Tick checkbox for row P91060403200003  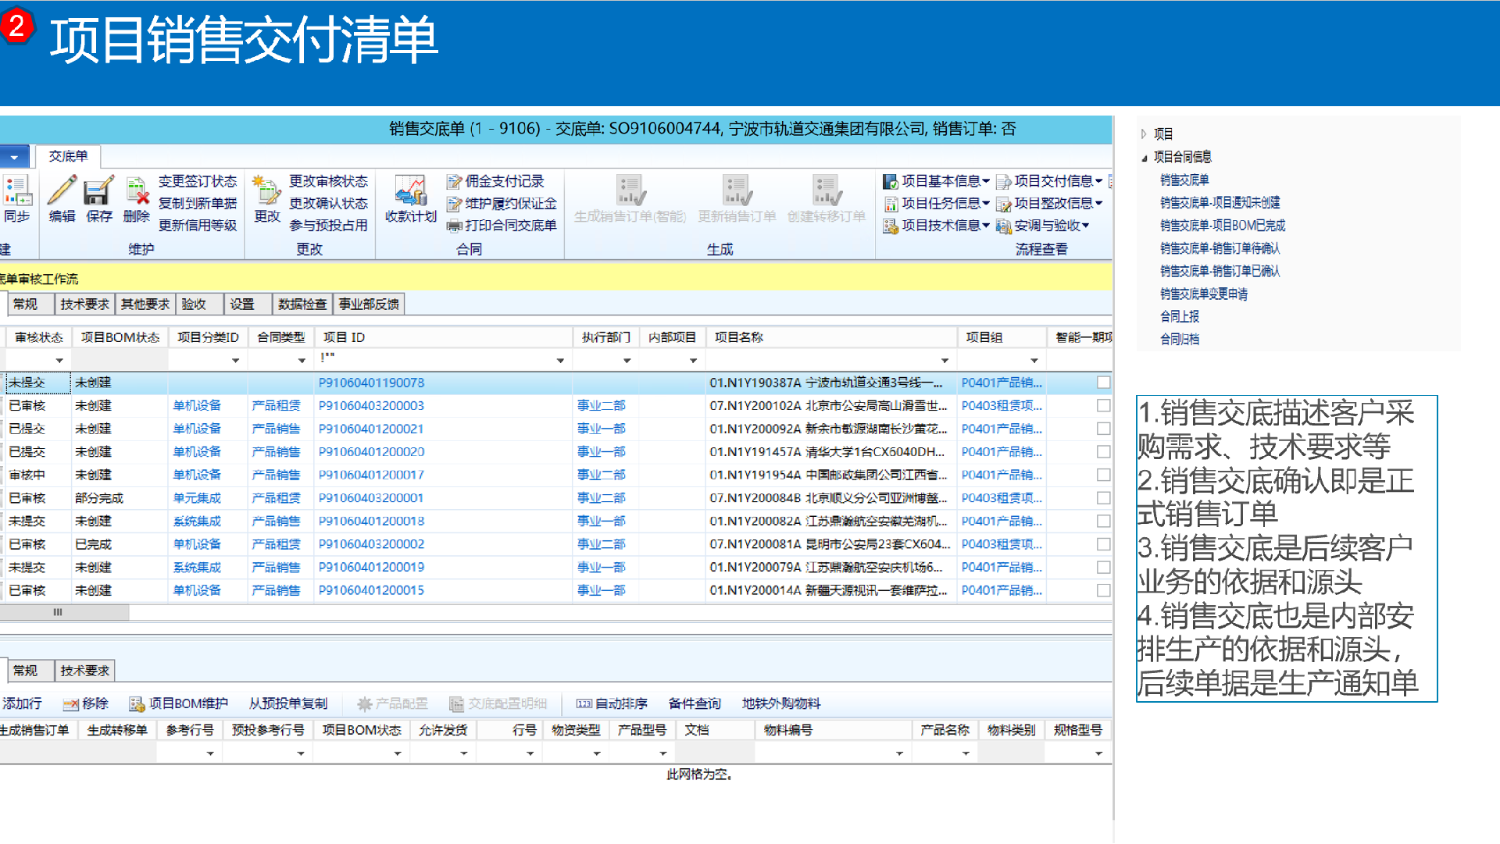(x=1103, y=406)
